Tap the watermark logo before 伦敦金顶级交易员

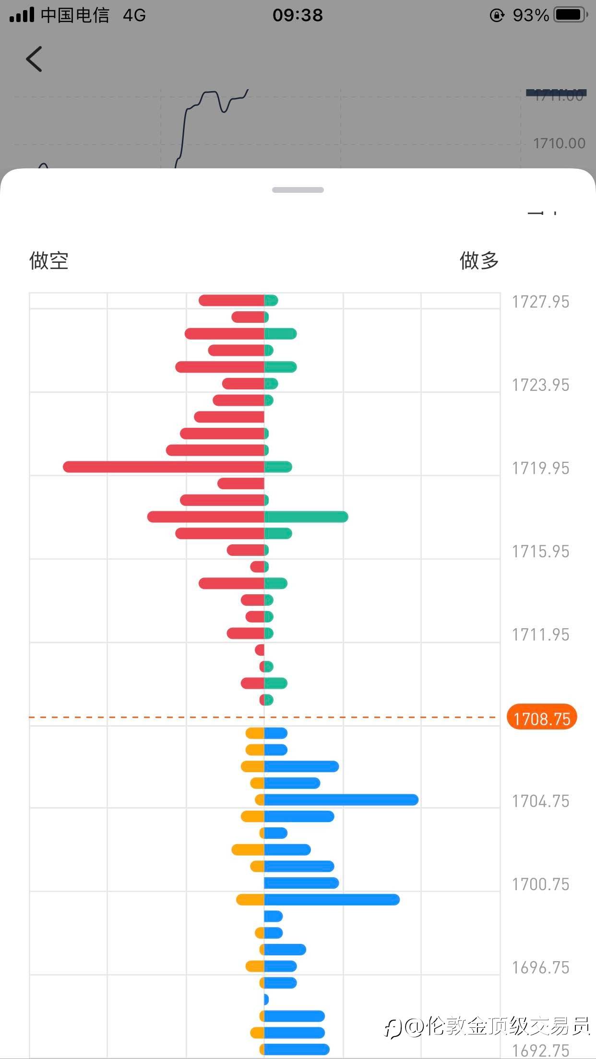(393, 1028)
